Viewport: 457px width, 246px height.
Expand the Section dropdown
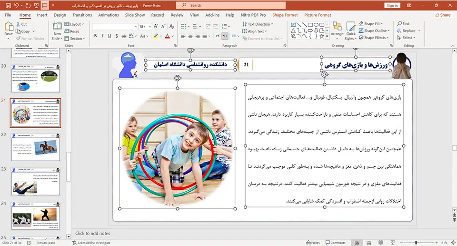(75, 38)
